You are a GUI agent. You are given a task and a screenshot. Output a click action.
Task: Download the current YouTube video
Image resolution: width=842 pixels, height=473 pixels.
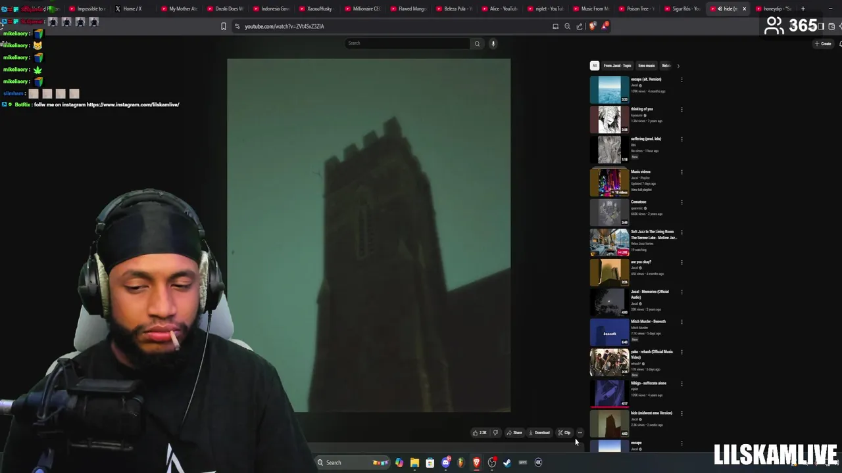(x=539, y=432)
